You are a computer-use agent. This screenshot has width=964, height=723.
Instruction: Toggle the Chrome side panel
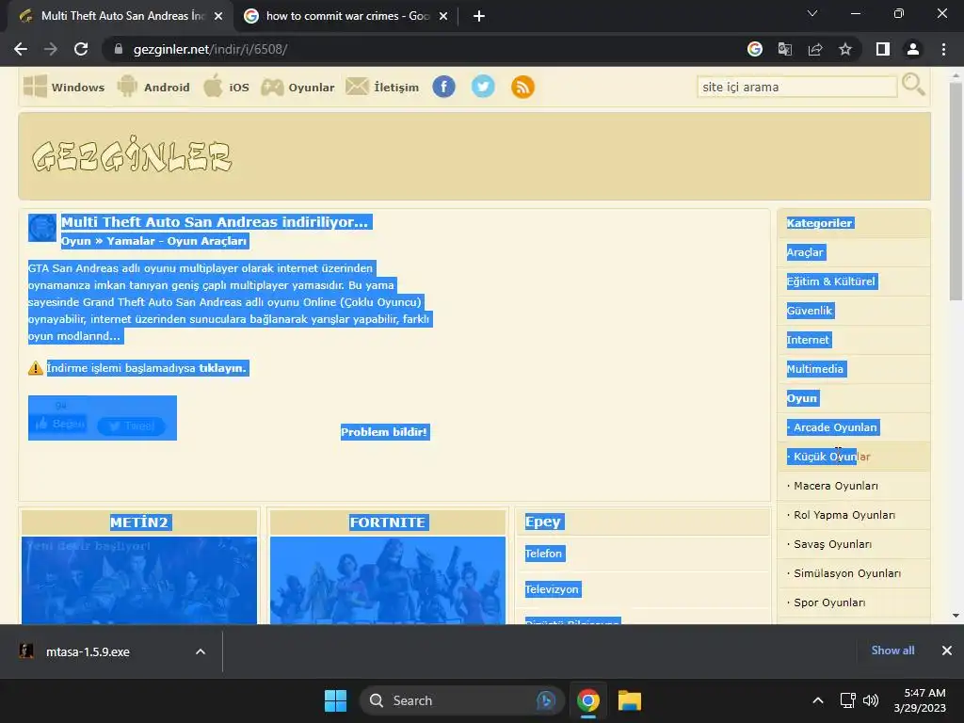[x=883, y=49]
